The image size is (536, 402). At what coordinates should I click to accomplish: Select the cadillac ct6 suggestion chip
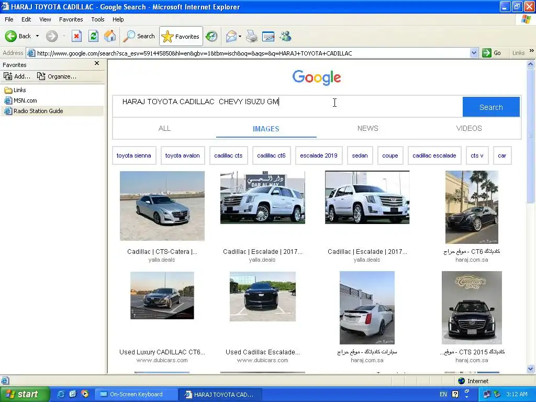click(x=272, y=155)
